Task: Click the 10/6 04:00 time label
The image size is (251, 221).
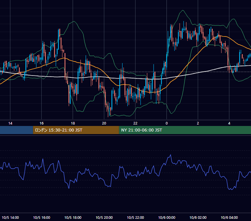Action: (x=229, y=217)
